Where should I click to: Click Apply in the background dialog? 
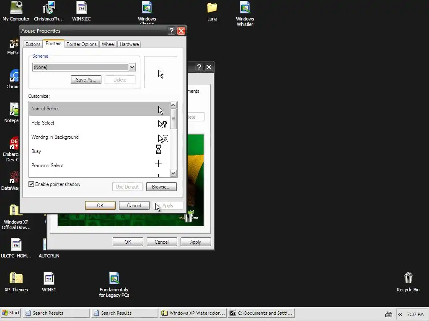pos(196,242)
